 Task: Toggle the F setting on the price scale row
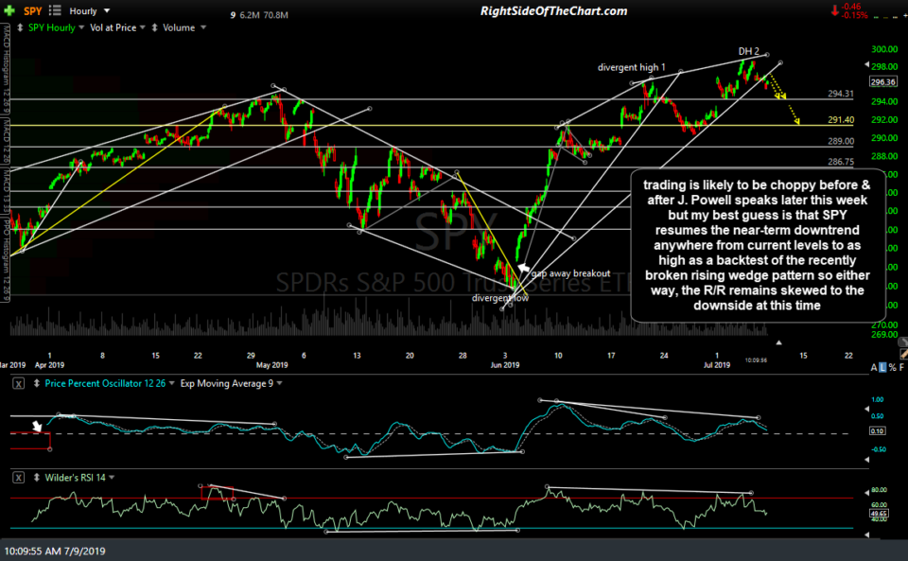[x=902, y=367]
